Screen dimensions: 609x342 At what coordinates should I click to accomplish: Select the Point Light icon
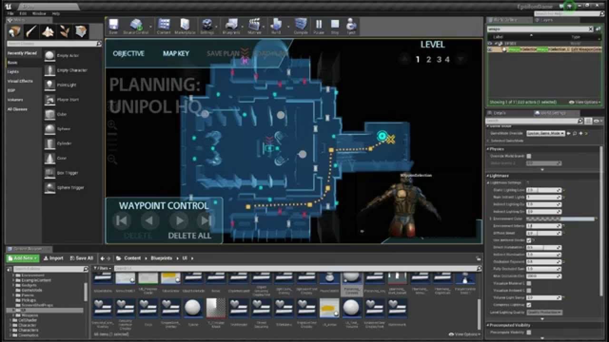[x=49, y=85]
